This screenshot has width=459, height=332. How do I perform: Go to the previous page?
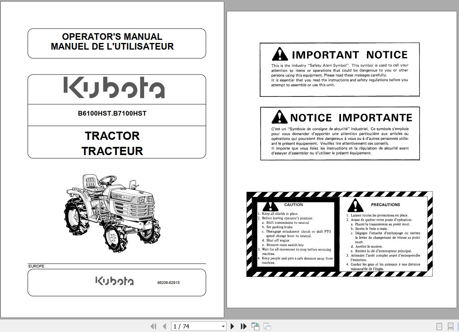tap(164, 326)
